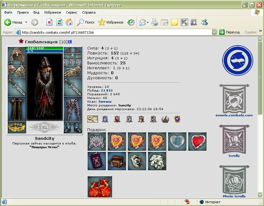Go to the browser Home page icon

[x=69, y=22]
